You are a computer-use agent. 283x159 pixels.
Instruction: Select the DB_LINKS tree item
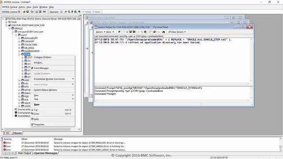(x=29, y=48)
